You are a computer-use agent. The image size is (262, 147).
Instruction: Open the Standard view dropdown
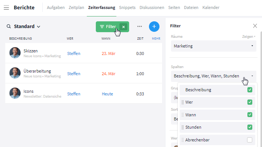[x=27, y=27]
